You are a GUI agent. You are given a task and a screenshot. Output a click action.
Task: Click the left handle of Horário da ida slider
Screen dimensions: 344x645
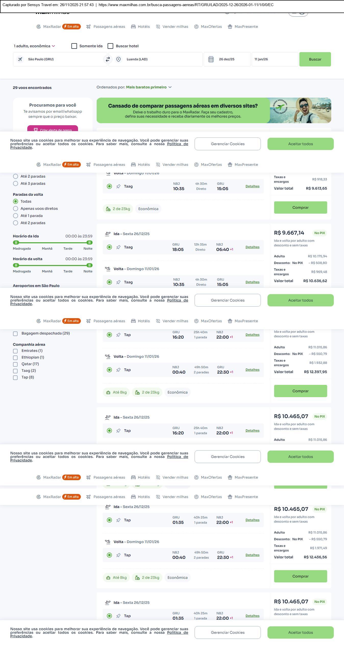point(16,243)
